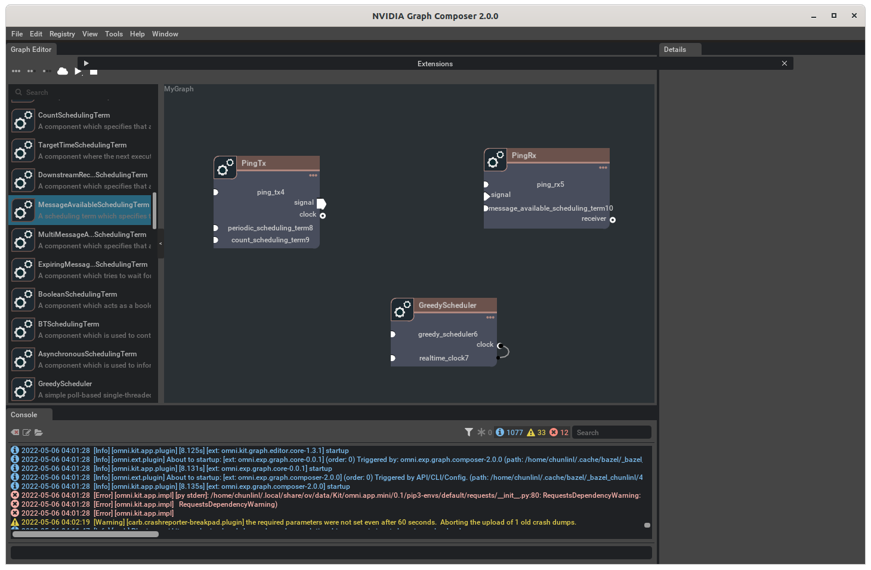Click the console filter funnel icon

[x=469, y=432]
